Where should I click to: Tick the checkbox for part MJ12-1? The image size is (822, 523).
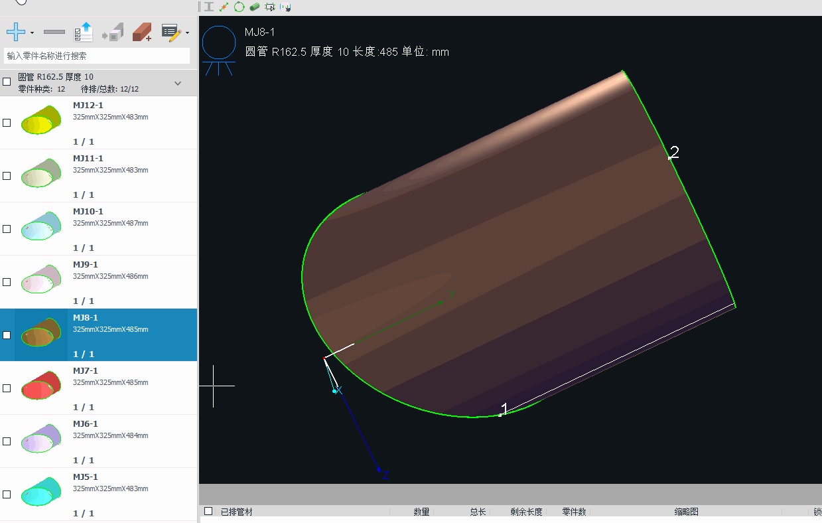7,123
